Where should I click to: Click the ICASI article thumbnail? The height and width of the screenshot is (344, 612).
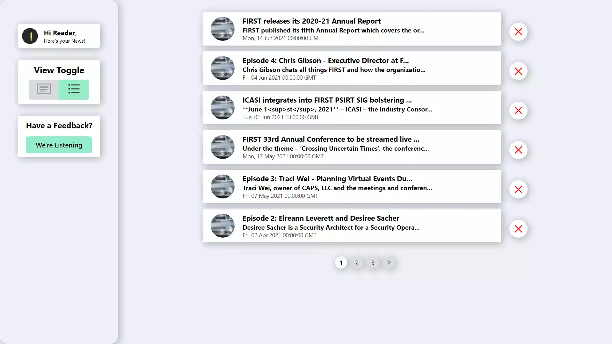222,107
